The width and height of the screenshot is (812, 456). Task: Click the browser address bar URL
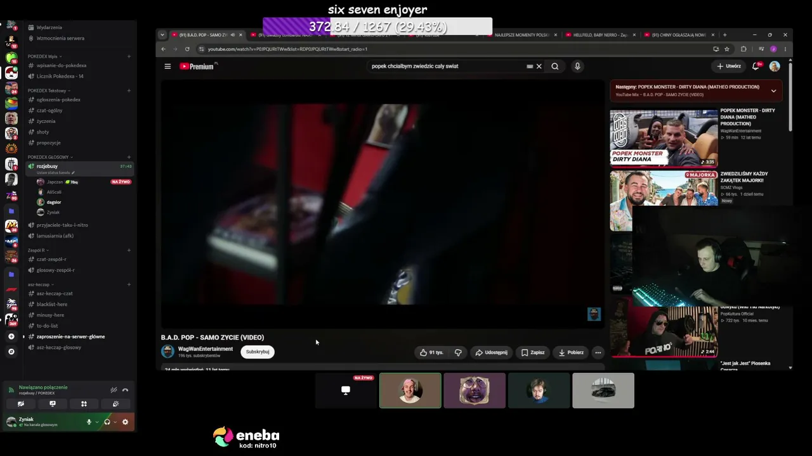287,49
